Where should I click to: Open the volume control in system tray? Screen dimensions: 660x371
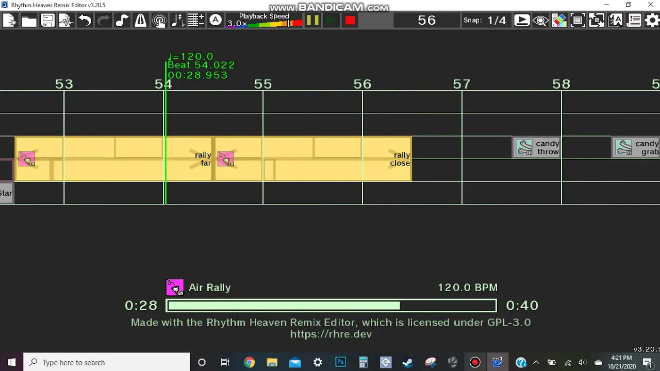pyautogui.click(x=583, y=362)
